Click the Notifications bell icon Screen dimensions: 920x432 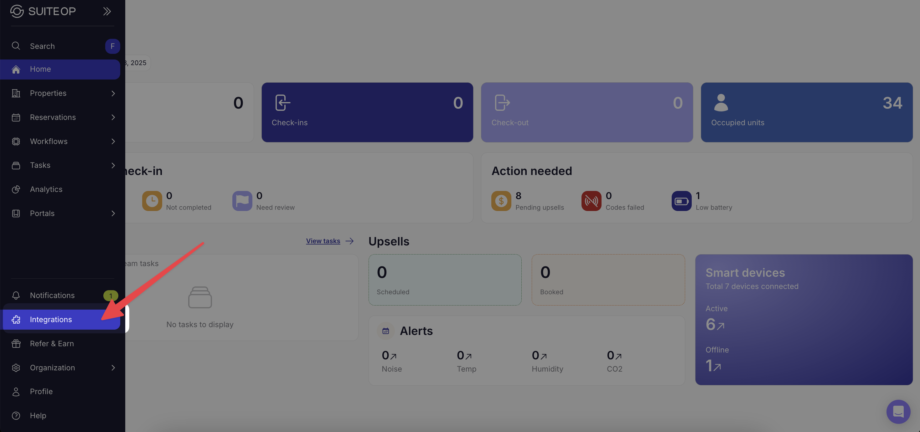(x=16, y=295)
